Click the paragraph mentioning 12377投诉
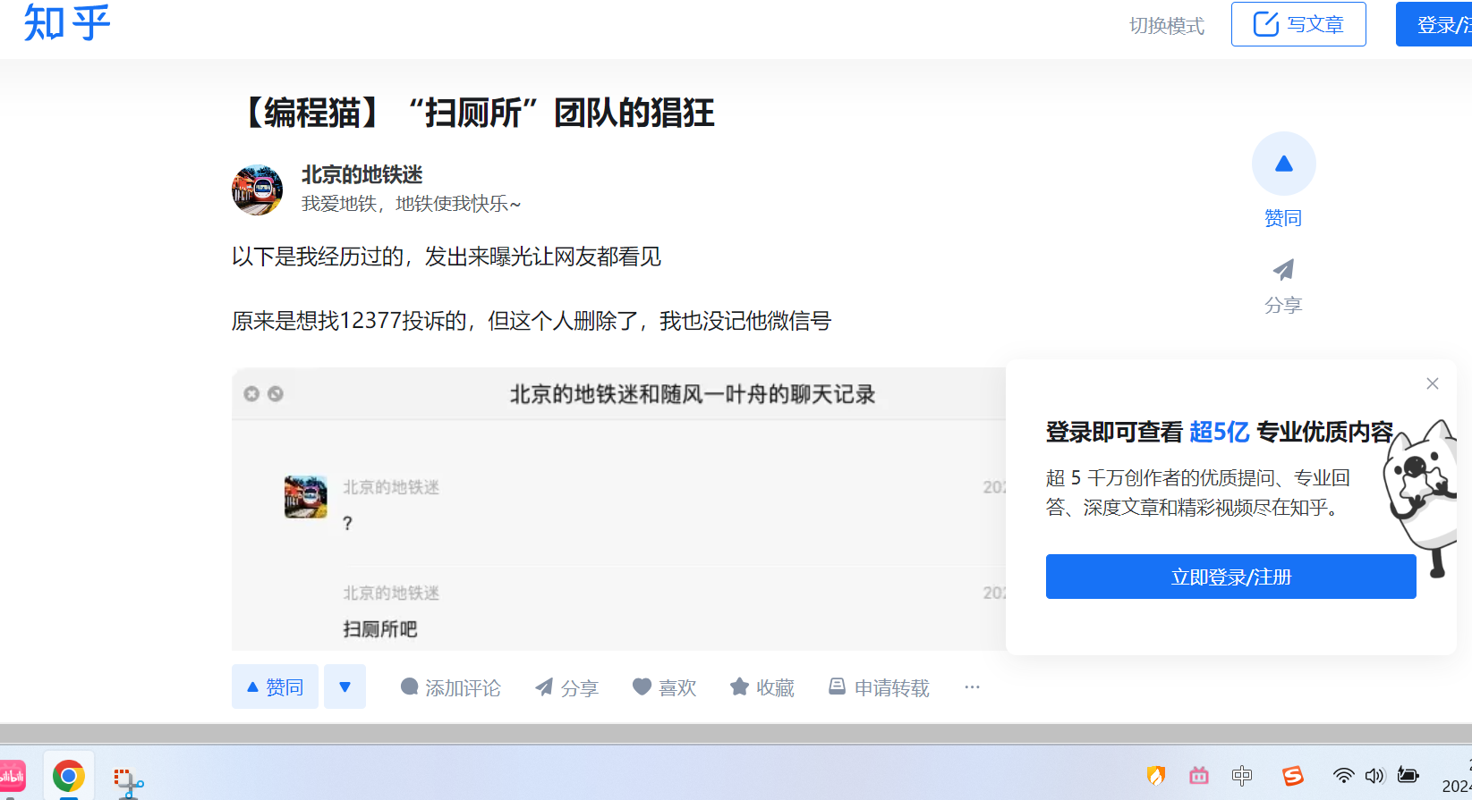 tap(532, 321)
